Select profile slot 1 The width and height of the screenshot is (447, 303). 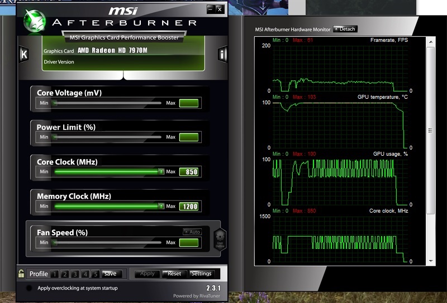click(54, 274)
